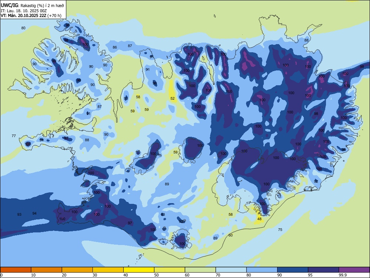Screen dimensions: 370x278
Task: Click the "99" humidity value in the Westfjords
Action: click(x=54, y=61)
